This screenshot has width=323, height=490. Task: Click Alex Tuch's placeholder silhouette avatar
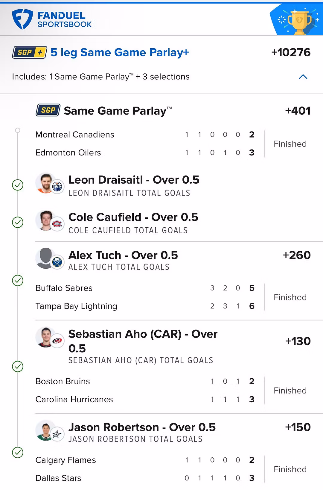[45, 258]
